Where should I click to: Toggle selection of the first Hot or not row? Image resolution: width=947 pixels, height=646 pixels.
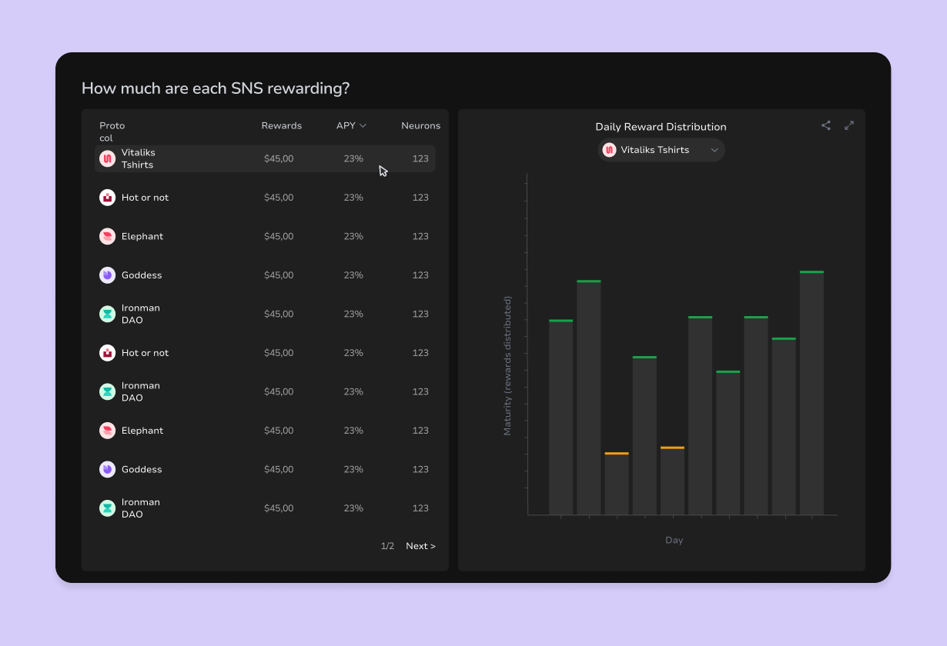(264, 198)
